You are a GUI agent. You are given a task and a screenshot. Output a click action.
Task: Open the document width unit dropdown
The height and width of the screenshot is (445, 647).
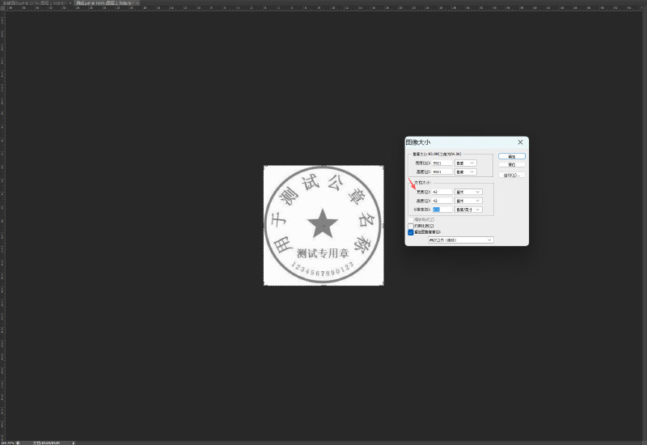point(468,192)
